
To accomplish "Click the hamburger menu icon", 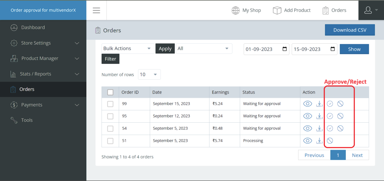I will point(96,10).
